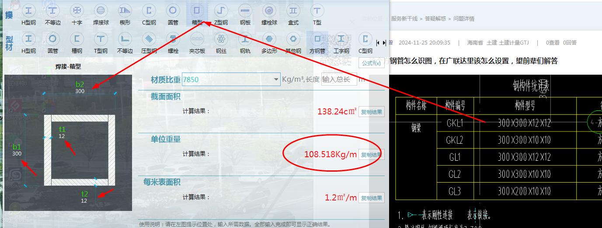The image size is (602, 228).
Task: Click the GKL1 cell in the table
Action: [x=454, y=123]
